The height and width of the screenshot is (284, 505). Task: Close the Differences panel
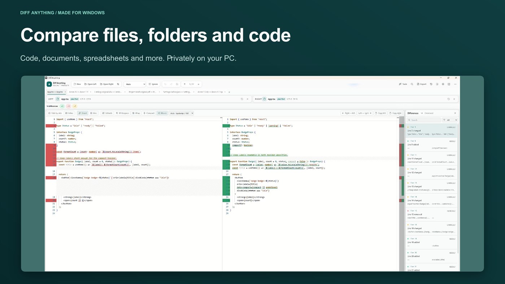pyautogui.click(x=455, y=113)
